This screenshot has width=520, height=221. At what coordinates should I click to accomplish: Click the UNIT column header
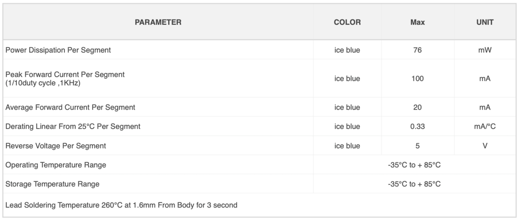[x=485, y=22]
